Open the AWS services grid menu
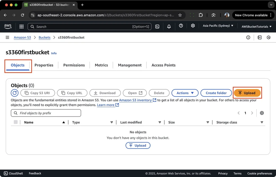 22,26
